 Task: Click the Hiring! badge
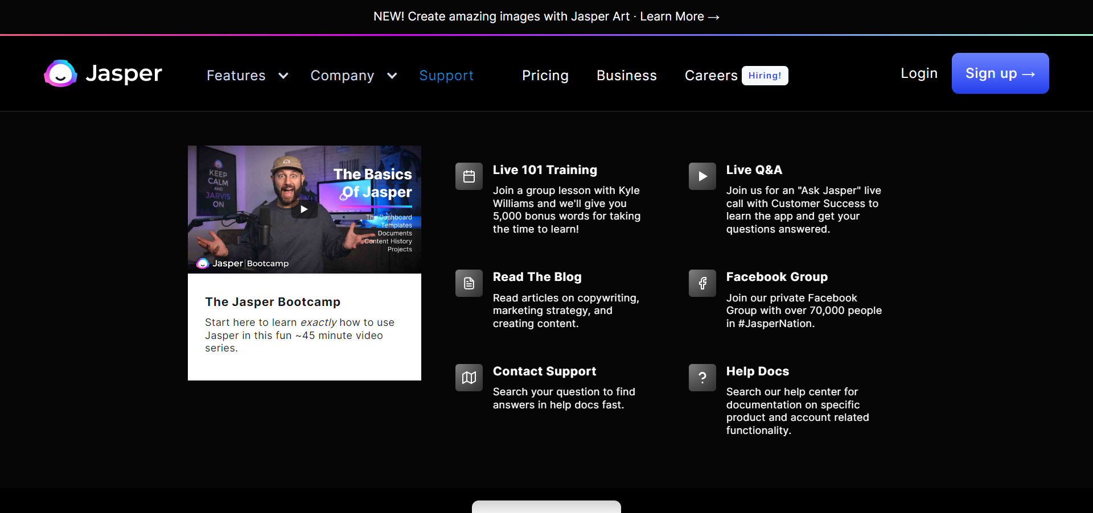765,76
